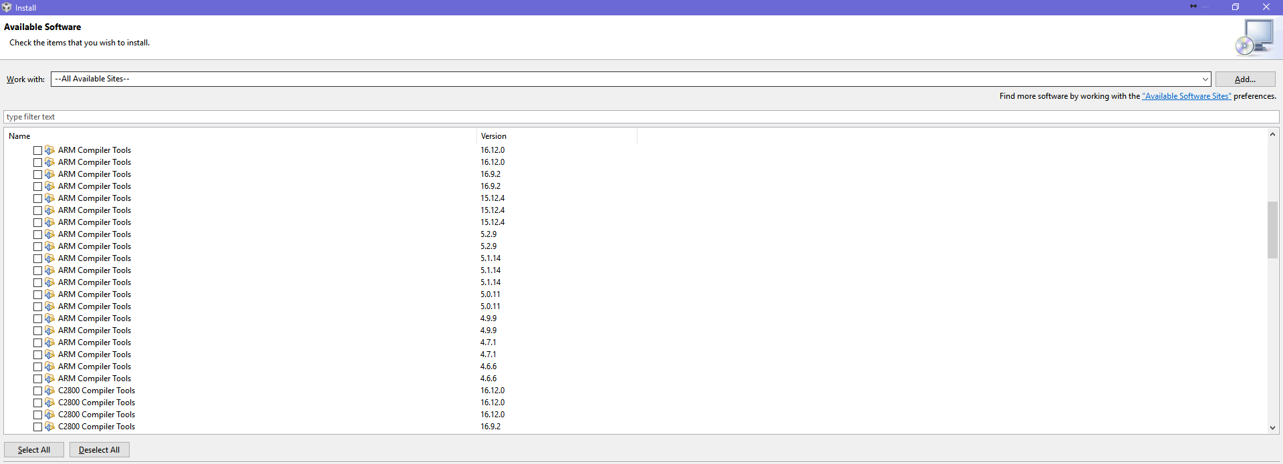Check the first ARM Compiler Tools 16.12.0 checkbox
The image size is (1283, 464).
tap(37, 150)
